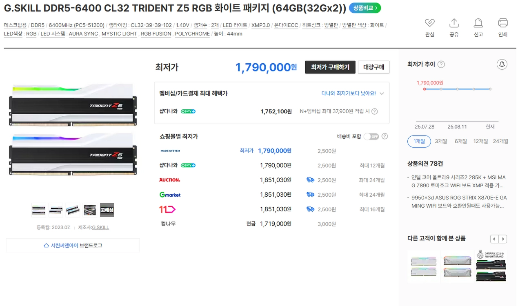Click Gmarket price 1,851,030원
The width and height of the screenshot is (518, 306).
point(276,195)
